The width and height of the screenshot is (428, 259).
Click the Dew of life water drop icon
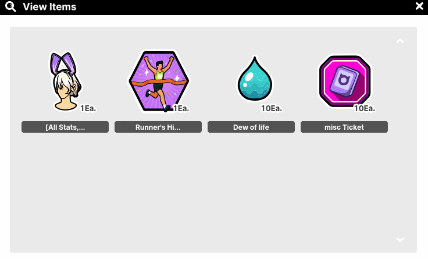[255, 79]
